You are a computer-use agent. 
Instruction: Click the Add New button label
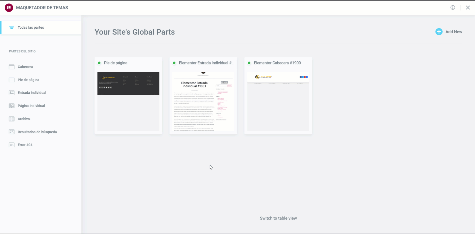[454, 32]
